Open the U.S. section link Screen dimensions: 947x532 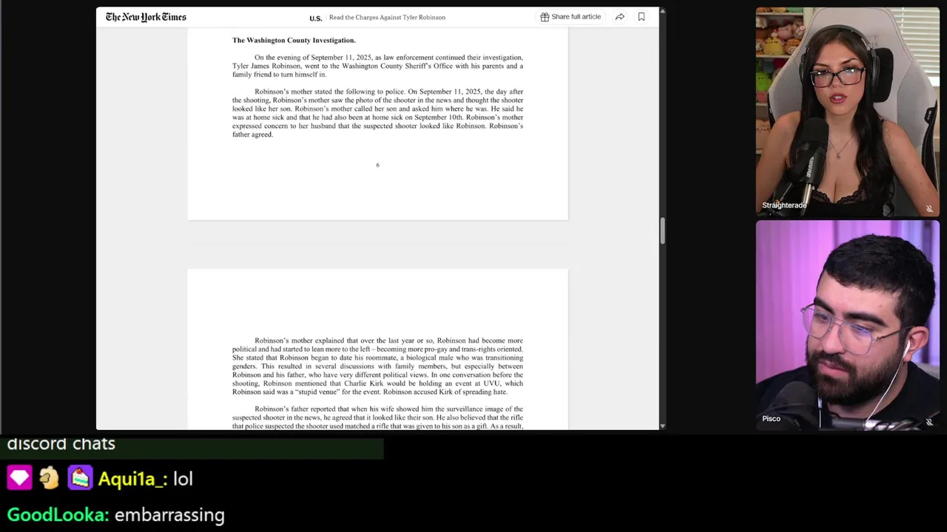(x=315, y=18)
